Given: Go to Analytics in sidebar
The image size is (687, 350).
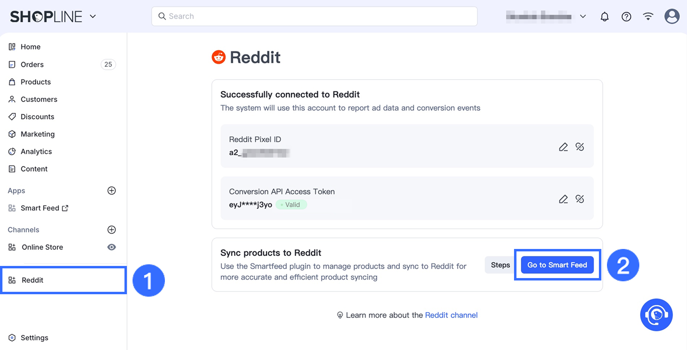Looking at the screenshot, I should click(36, 152).
